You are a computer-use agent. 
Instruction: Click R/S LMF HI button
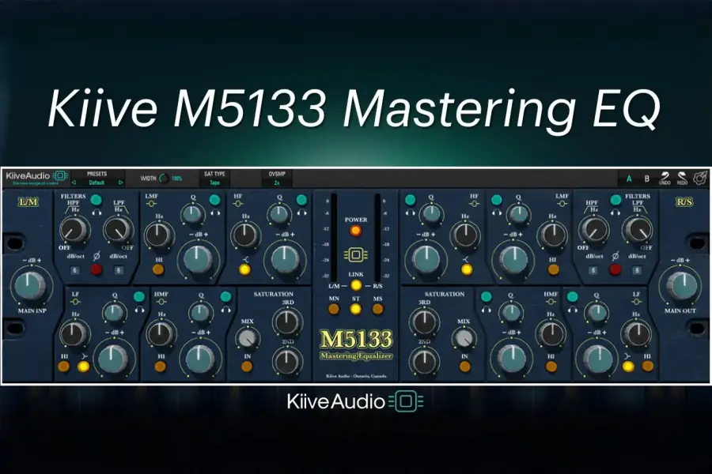pos(554,270)
